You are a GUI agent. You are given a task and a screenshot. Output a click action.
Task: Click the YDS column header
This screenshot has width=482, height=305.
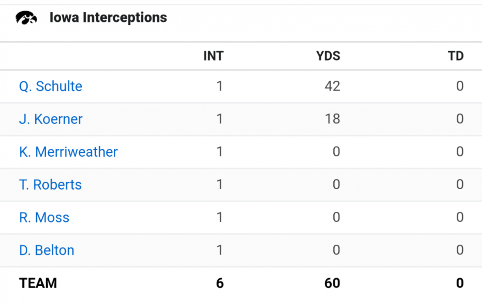pyautogui.click(x=328, y=56)
